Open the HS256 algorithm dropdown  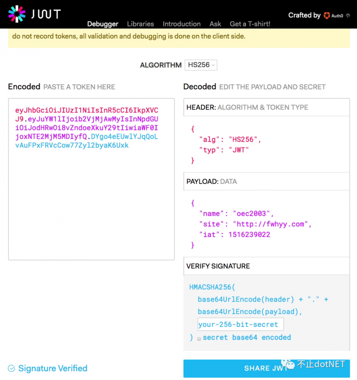tap(201, 65)
